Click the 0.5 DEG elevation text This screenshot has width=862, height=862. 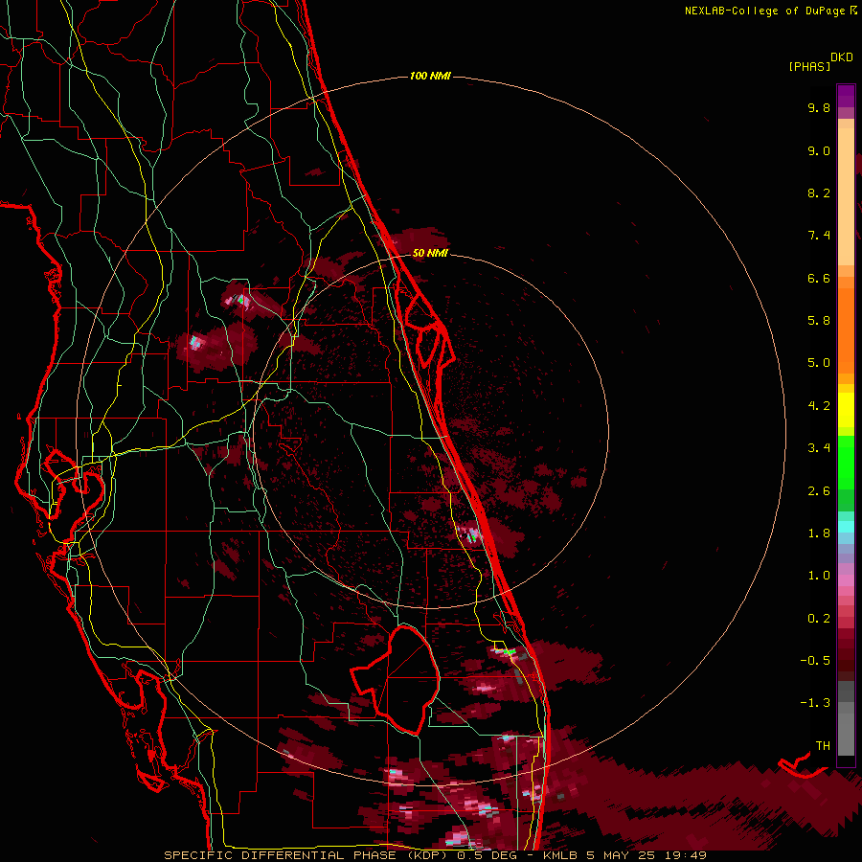pos(488,855)
